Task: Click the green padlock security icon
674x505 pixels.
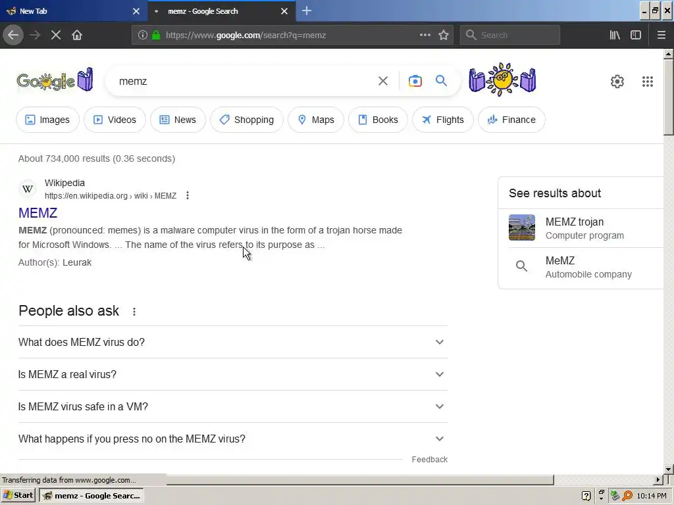Action: tap(156, 35)
